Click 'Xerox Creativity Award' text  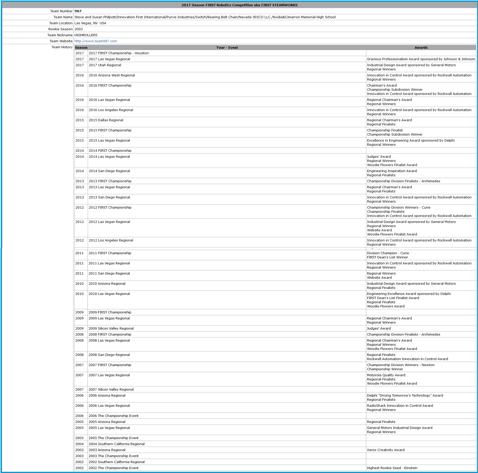386,450
